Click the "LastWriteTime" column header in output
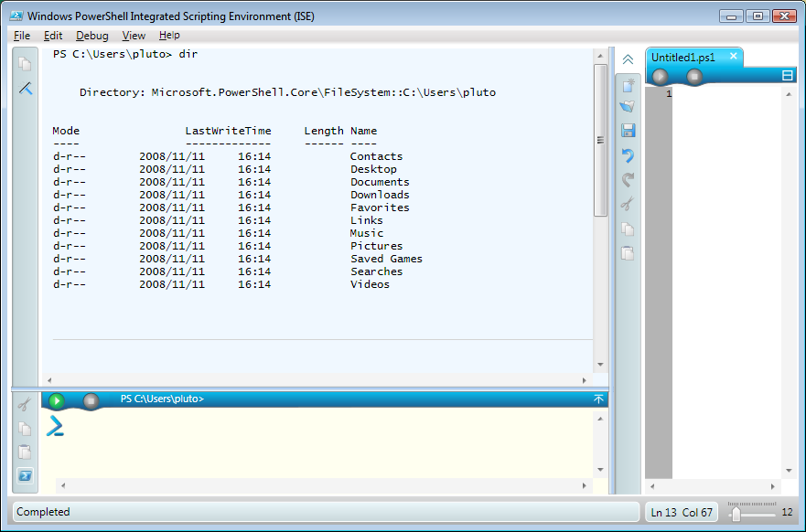806x532 pixels. 228,131
